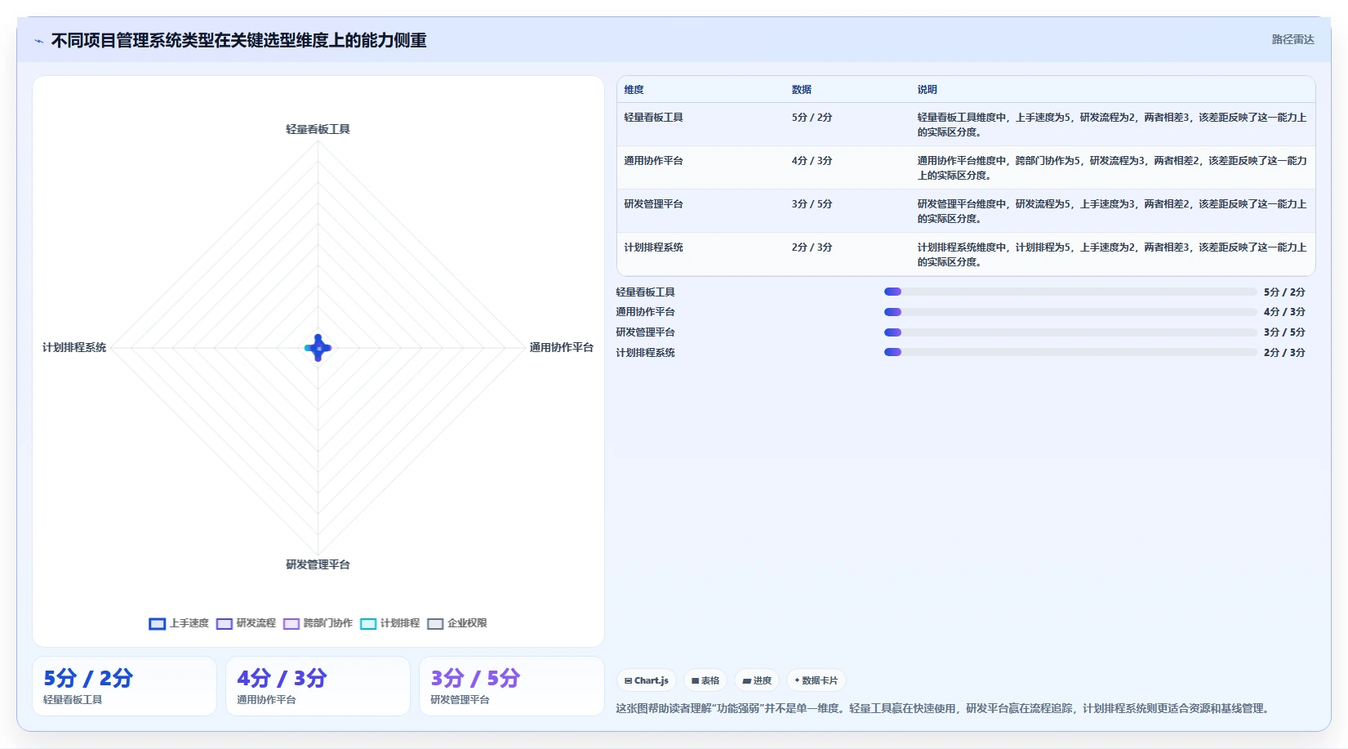
Task: Click the 研发管理平台 progress bar
Action: click(1070, 332)
